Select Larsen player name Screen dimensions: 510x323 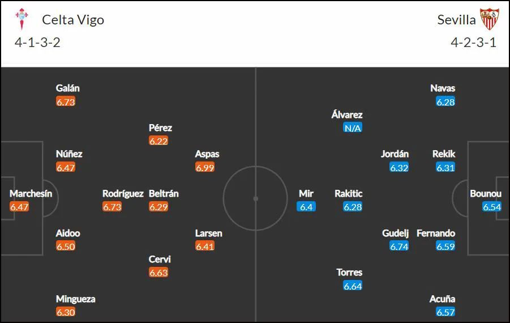[x=208, y=233]
